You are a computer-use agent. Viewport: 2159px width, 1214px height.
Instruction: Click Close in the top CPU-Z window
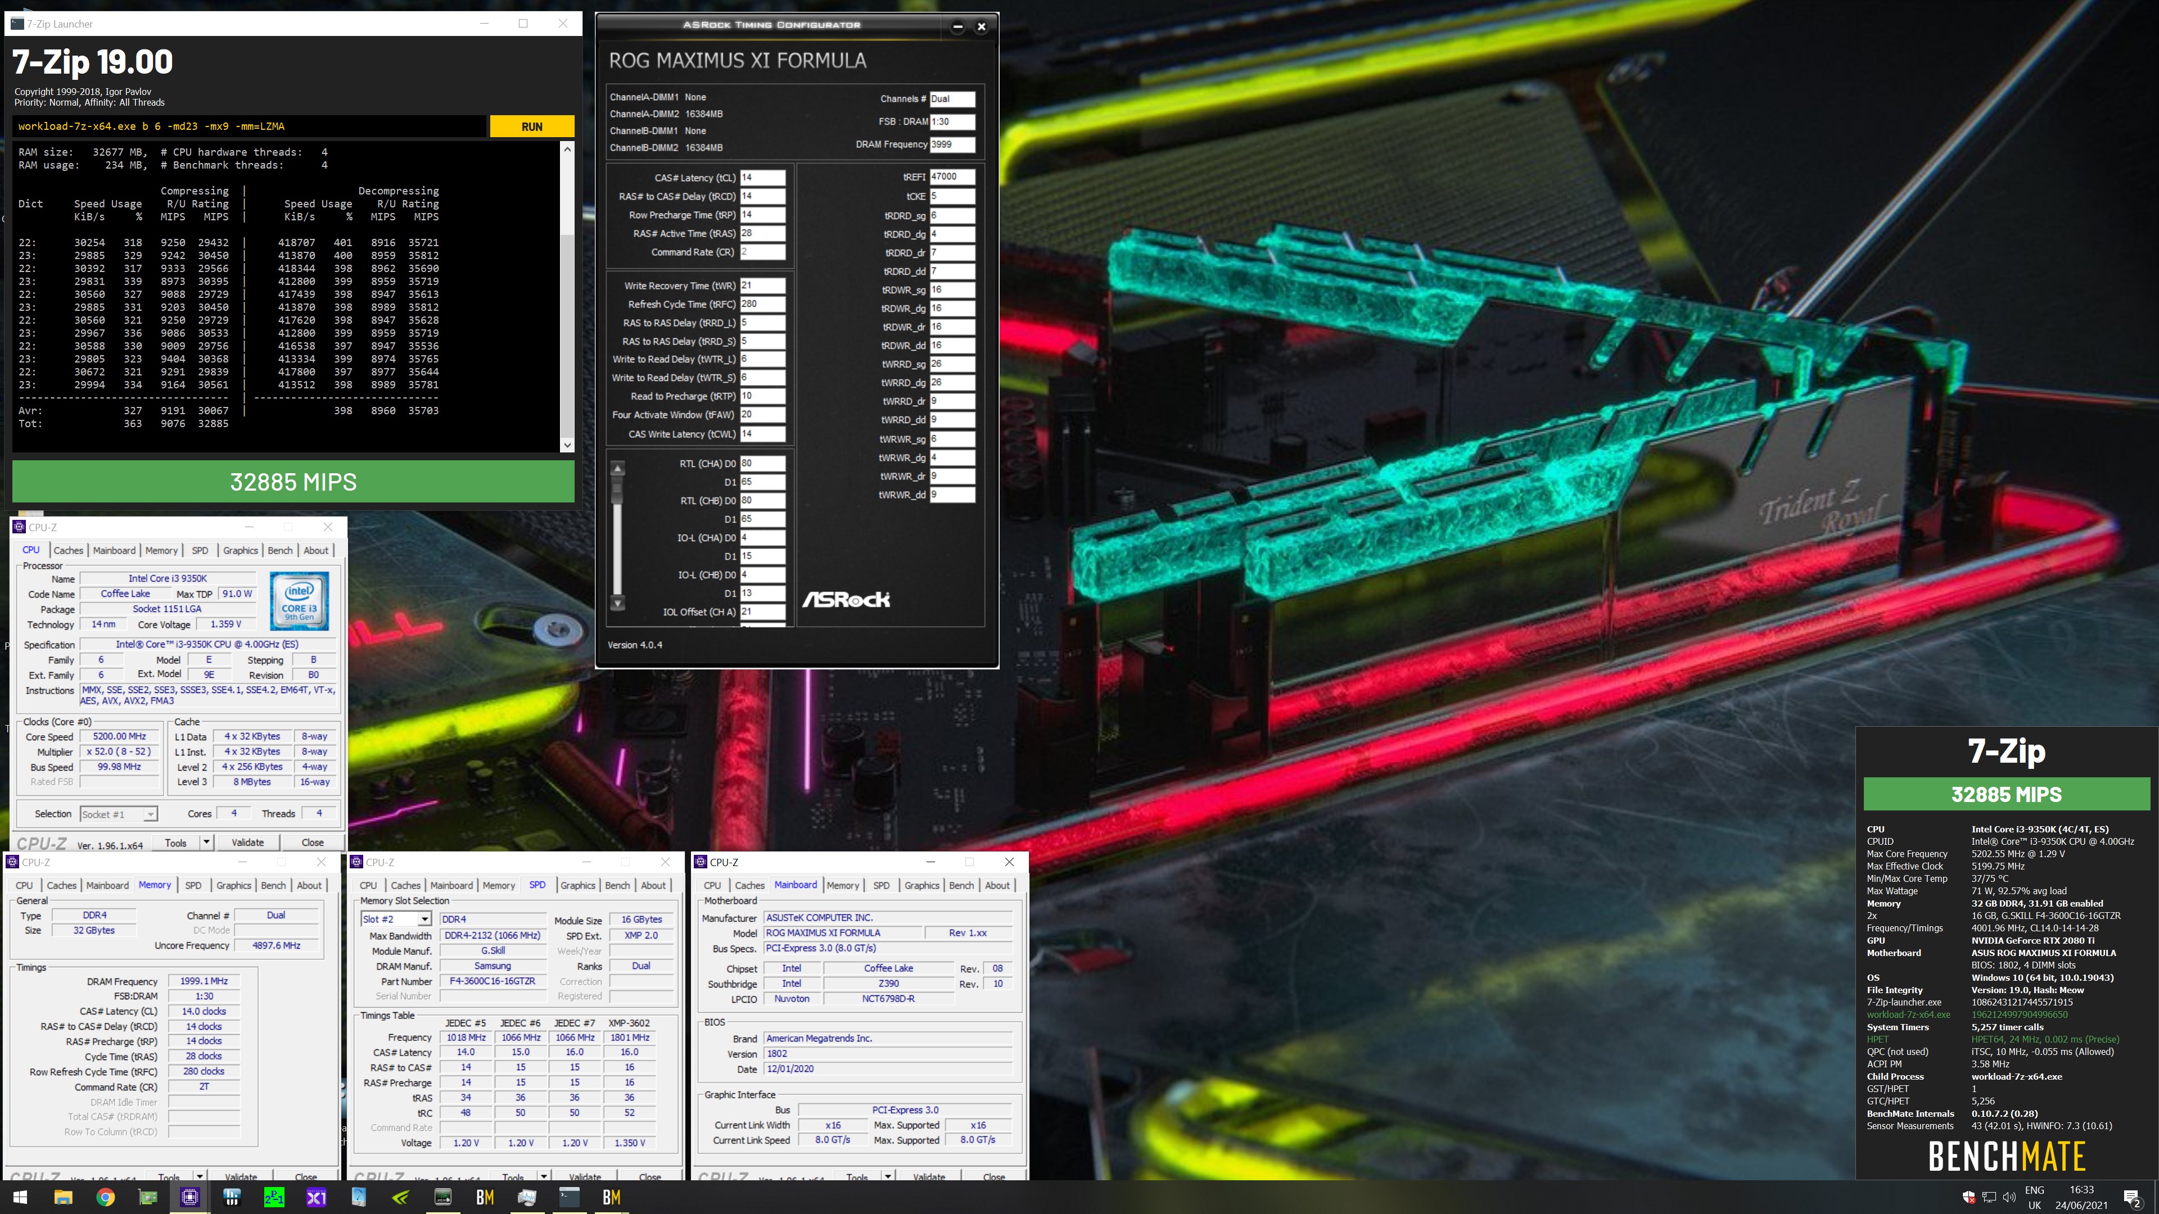click(x=313, y=842)
